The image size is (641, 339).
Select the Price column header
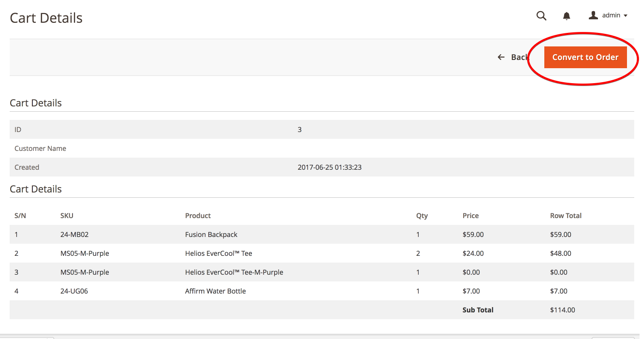pyautogui.click(x=470, y=216)
